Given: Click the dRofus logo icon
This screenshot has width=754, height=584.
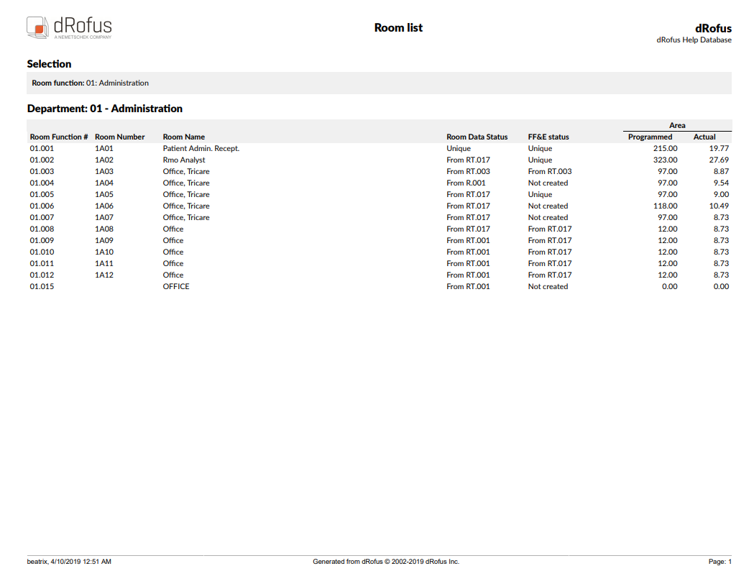Looking at the screenshot, I should point(38,27).
